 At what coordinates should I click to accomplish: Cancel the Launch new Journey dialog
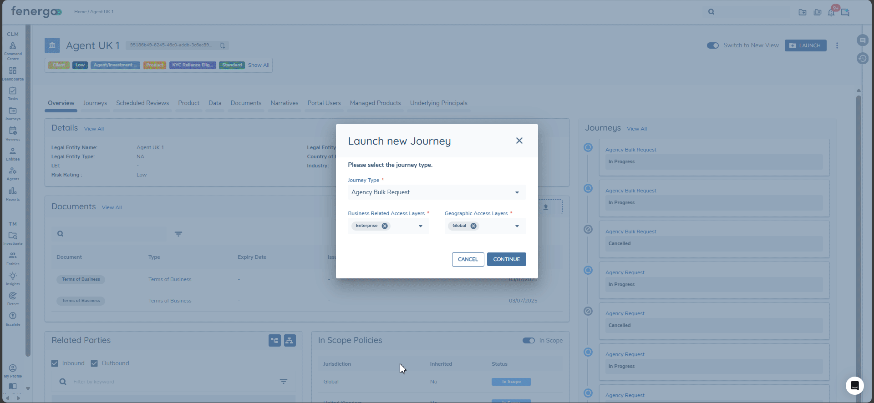(x=467, y=259)
